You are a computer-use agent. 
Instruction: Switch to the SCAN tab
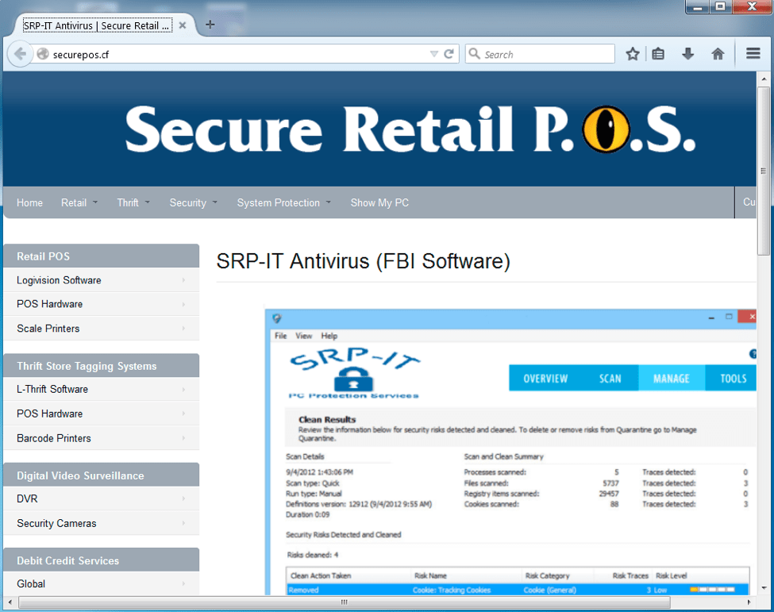(610, 379)
